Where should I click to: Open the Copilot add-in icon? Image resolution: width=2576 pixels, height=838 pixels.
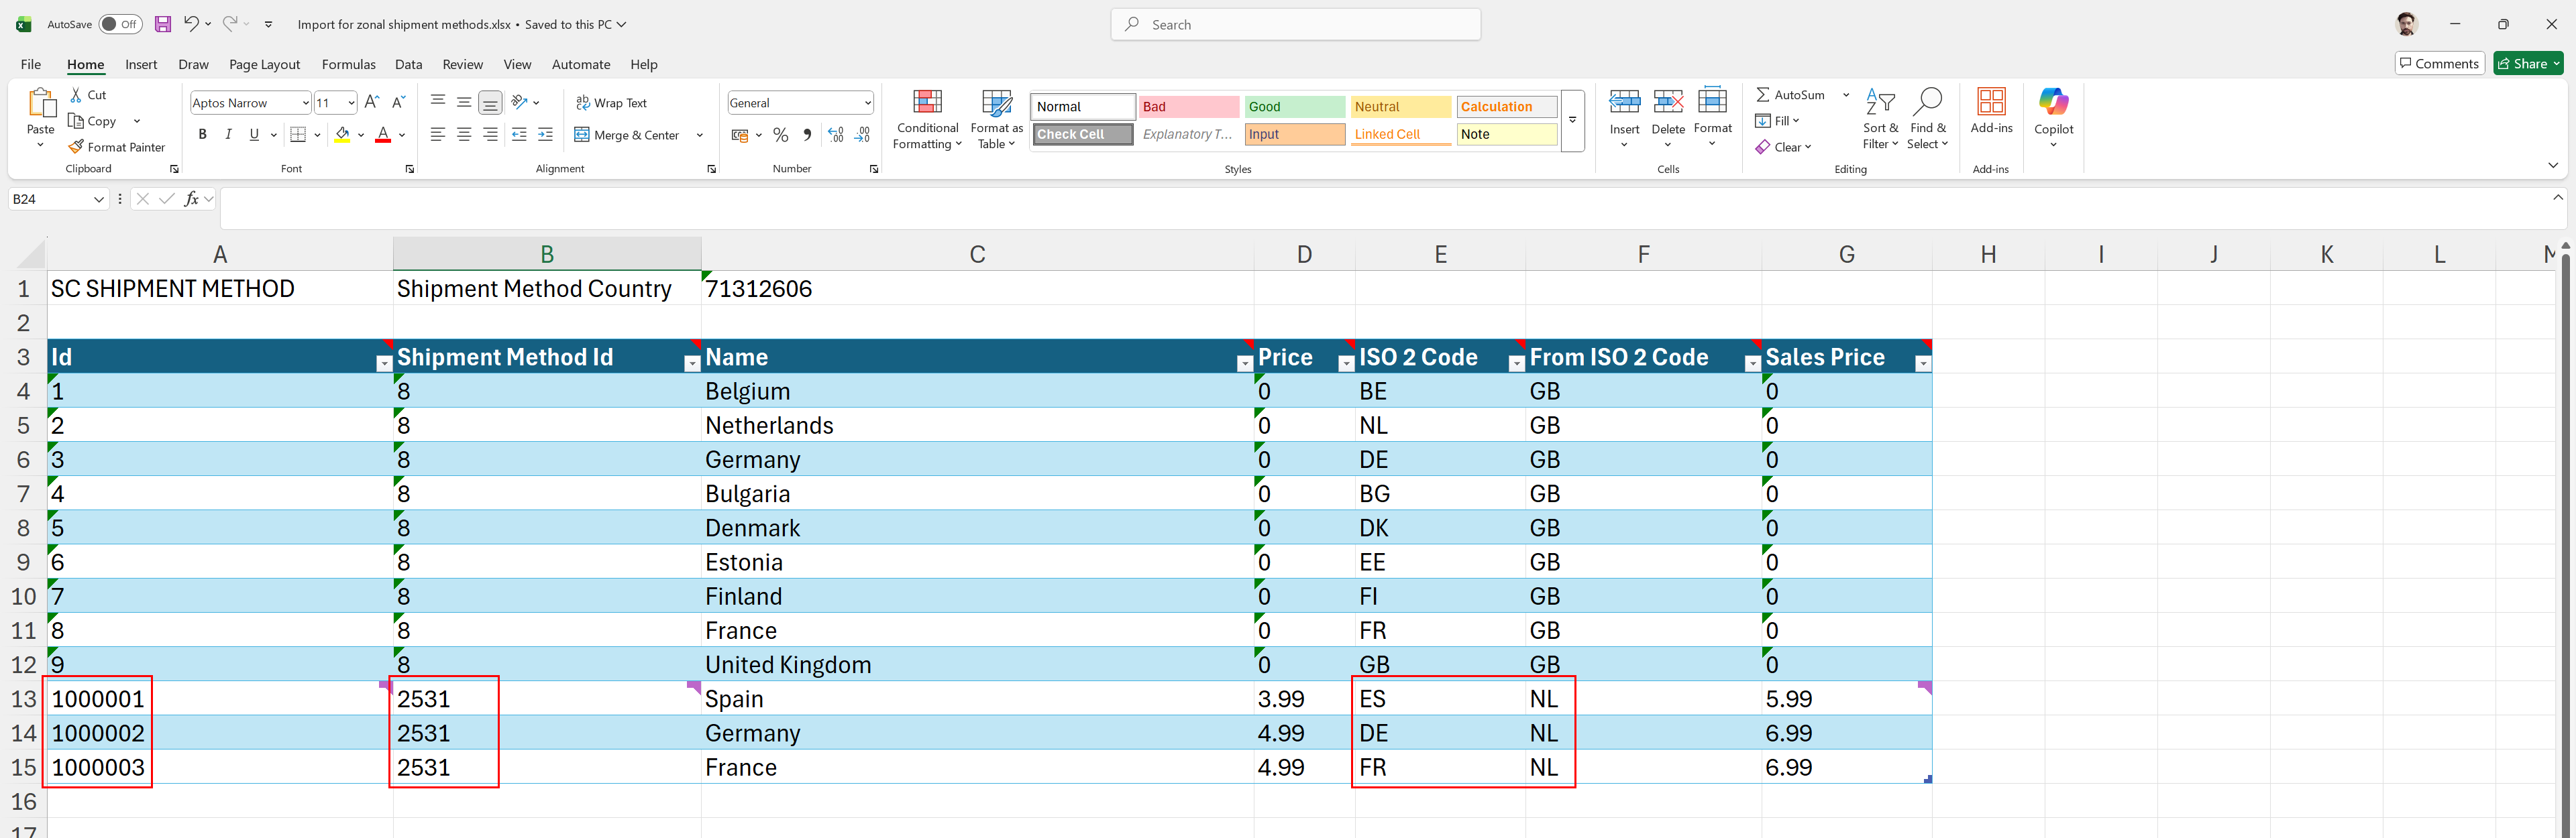2053,102
